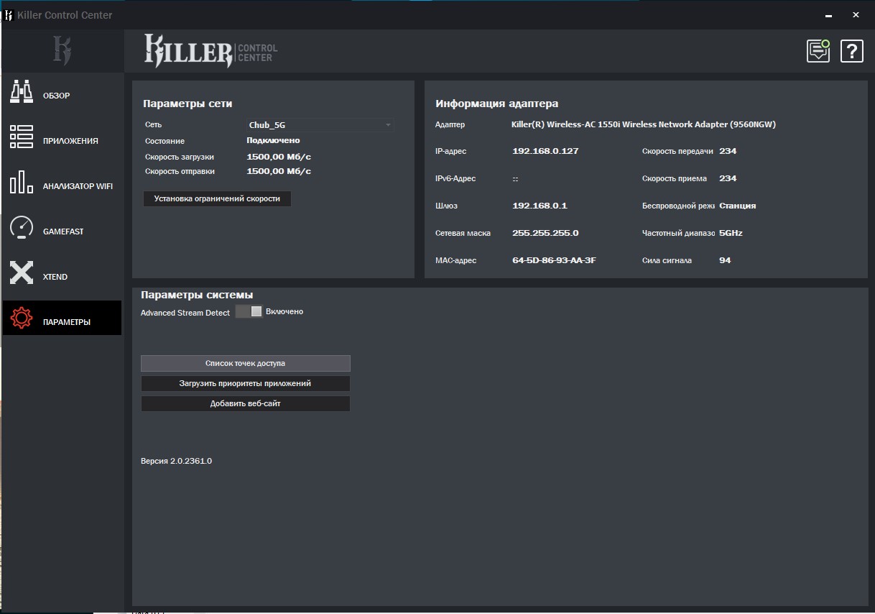Click the Killer Control Center header logo
Image resolution: width=875 pixels, height=614 pixels.
[210, 51]
